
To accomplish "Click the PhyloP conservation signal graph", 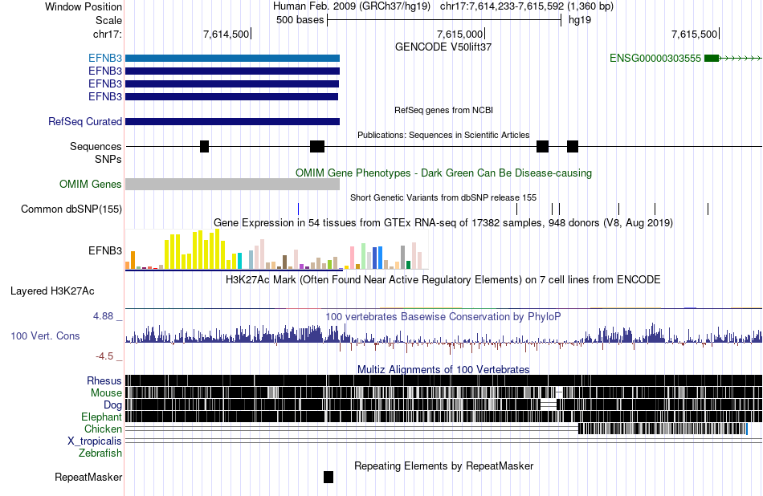I will (x=443, y=338).
